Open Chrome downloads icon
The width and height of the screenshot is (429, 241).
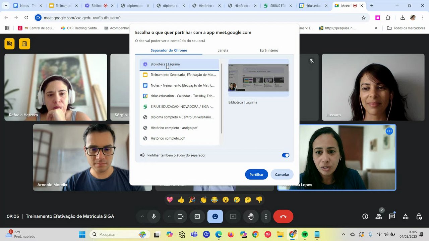pos(403,18)
